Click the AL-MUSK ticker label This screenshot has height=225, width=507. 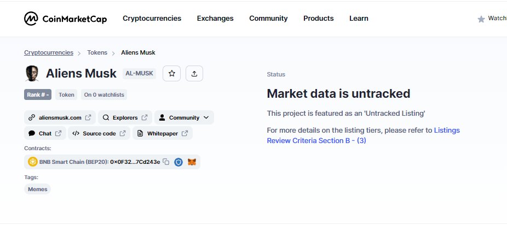tap(140, 74)
